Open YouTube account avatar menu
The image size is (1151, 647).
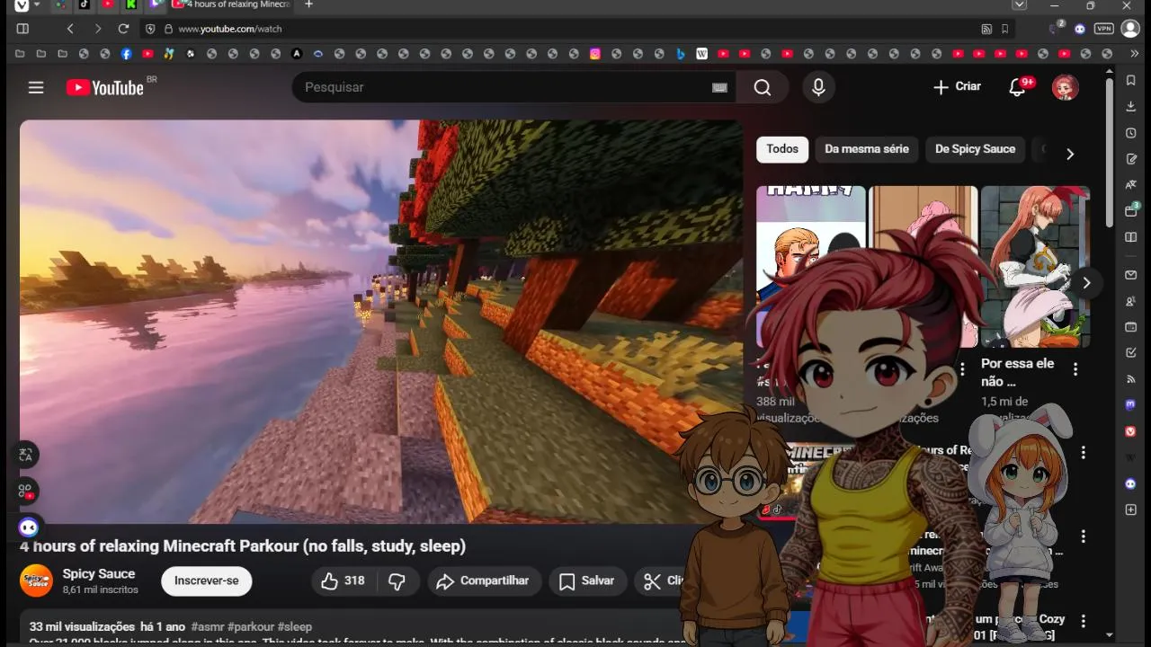(x=1066, y=87)
